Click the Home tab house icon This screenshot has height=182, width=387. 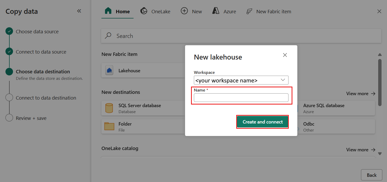[x=108, y=11]
